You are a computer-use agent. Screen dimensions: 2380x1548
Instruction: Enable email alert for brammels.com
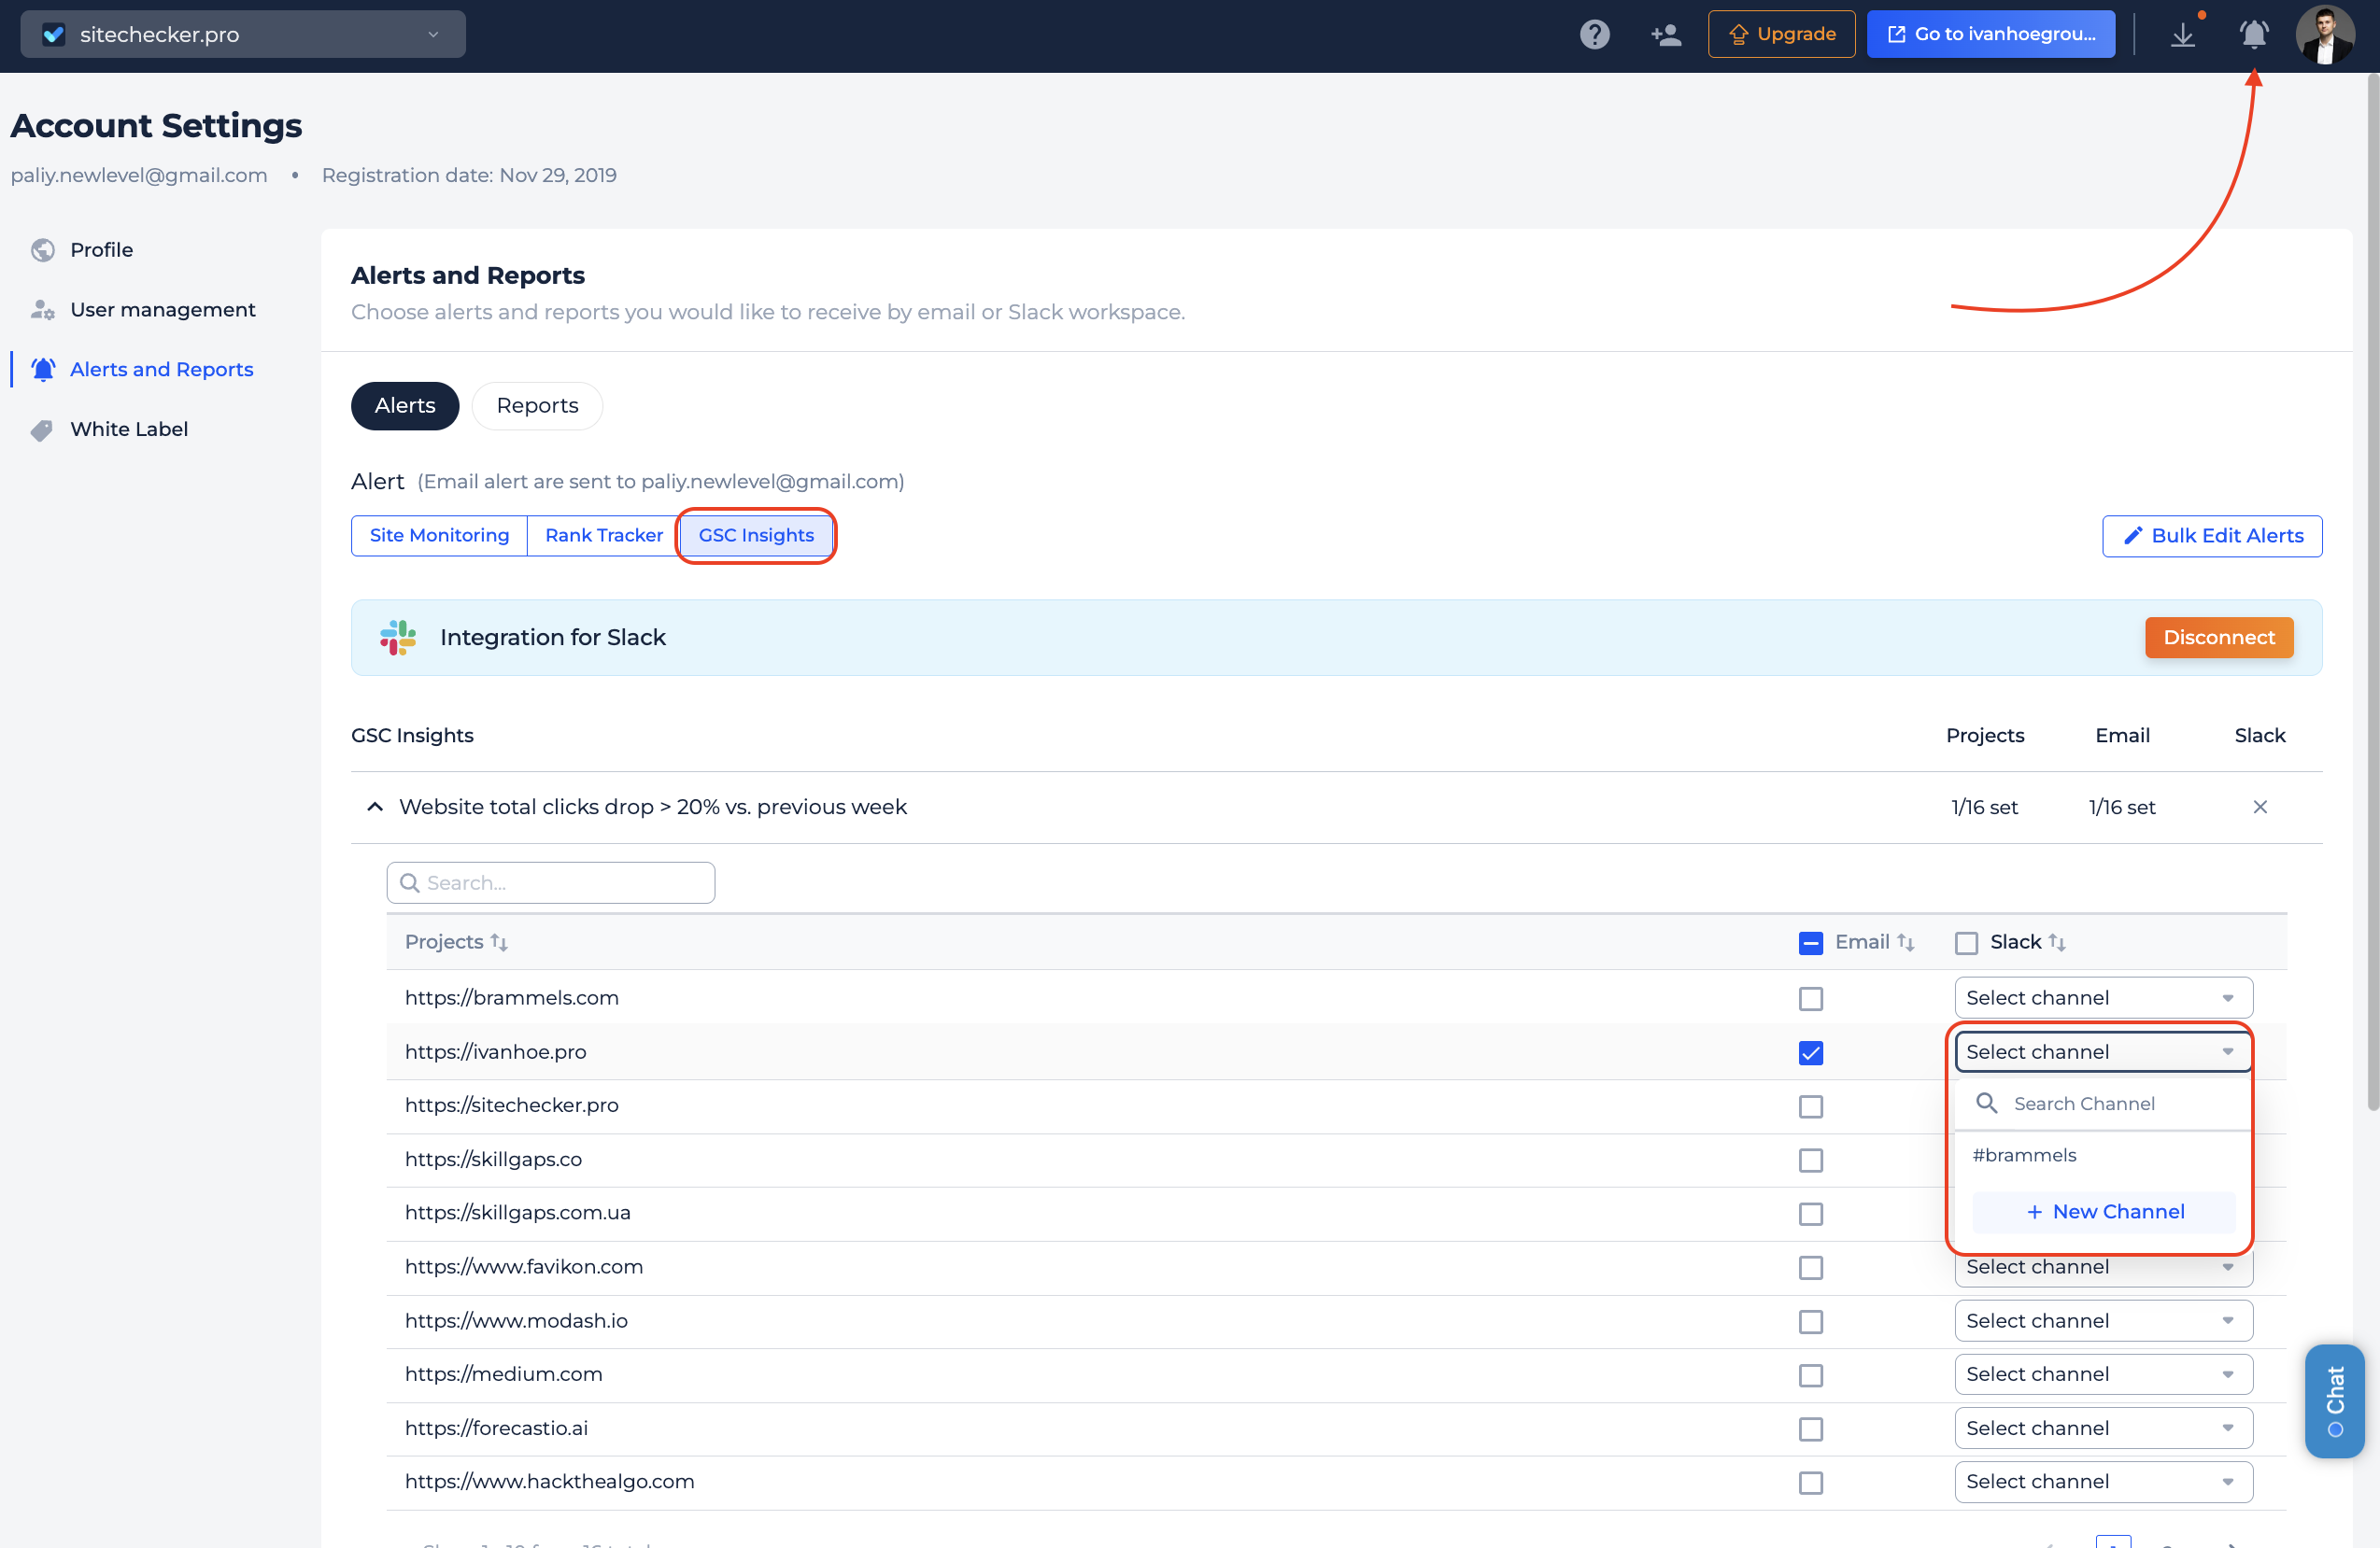[1810, 998]
